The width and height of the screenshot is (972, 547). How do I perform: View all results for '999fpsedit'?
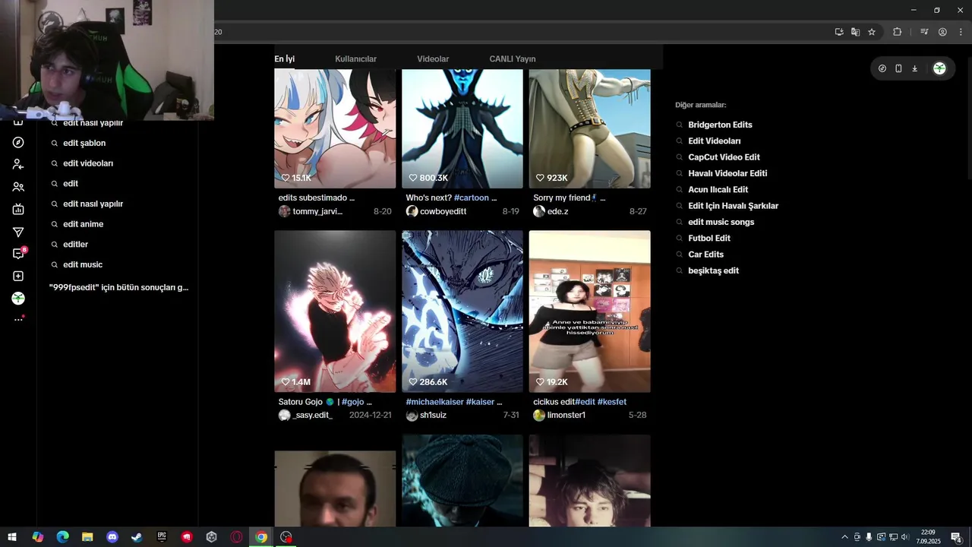[118, 287]
